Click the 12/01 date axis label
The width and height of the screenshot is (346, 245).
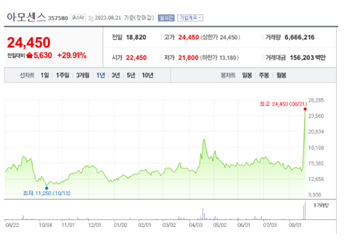click(x=95, y=225)
